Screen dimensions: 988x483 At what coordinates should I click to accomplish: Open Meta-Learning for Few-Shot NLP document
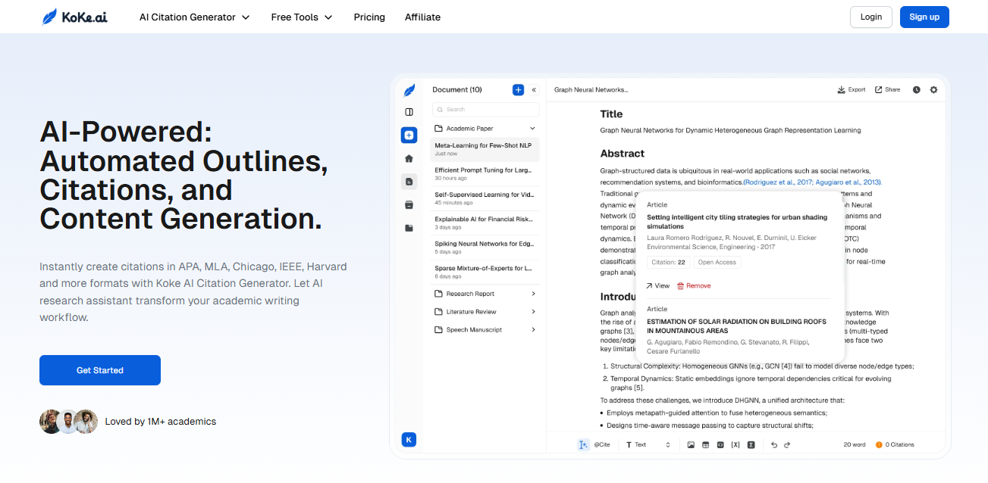coord(485,149)
